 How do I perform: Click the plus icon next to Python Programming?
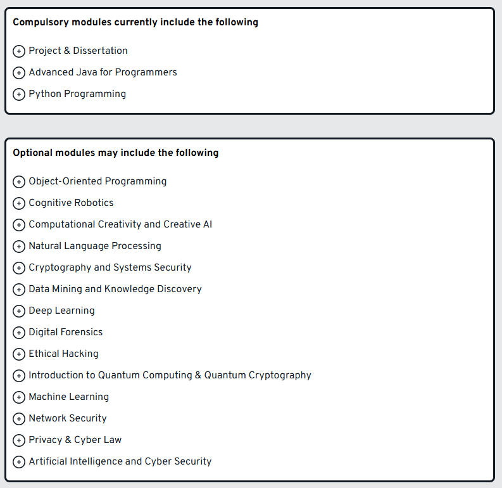(19, 94)
